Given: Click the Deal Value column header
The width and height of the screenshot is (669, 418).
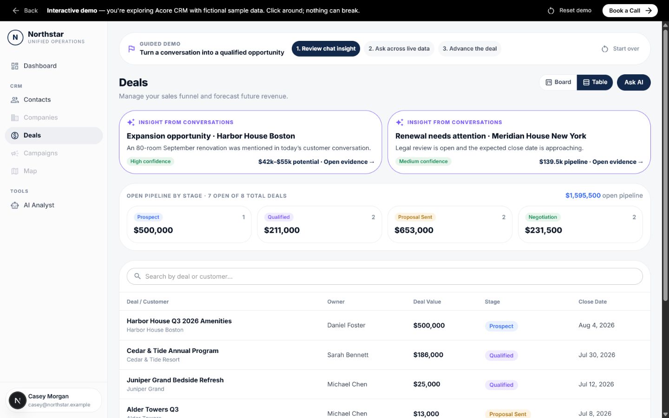Looking at the screenshot, I should click(427, 302).
